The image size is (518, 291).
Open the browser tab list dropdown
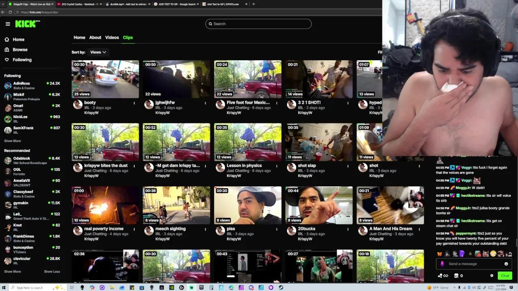[3, 4]
